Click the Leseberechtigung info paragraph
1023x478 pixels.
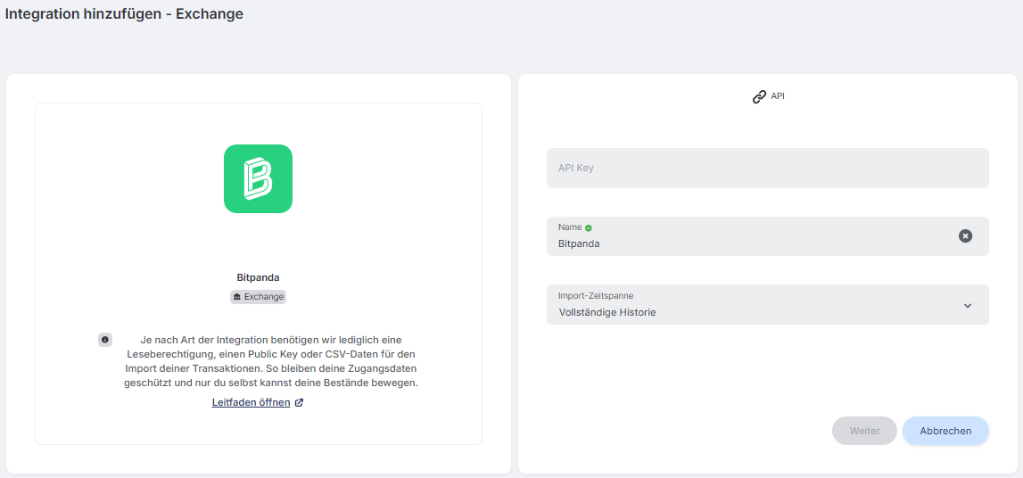(x=271, y=361)
